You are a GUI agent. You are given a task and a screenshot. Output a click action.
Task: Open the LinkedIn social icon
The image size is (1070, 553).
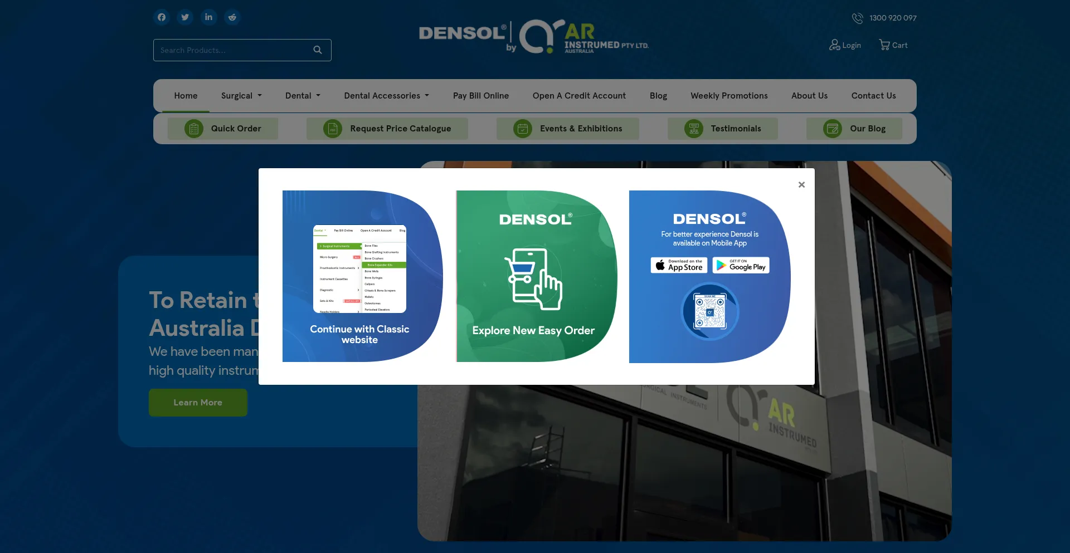point(208,17)
